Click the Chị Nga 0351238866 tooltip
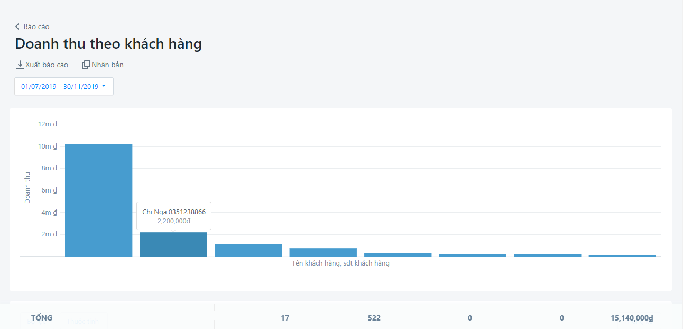Viewport: 683px width, 329px height. (174, 216)
